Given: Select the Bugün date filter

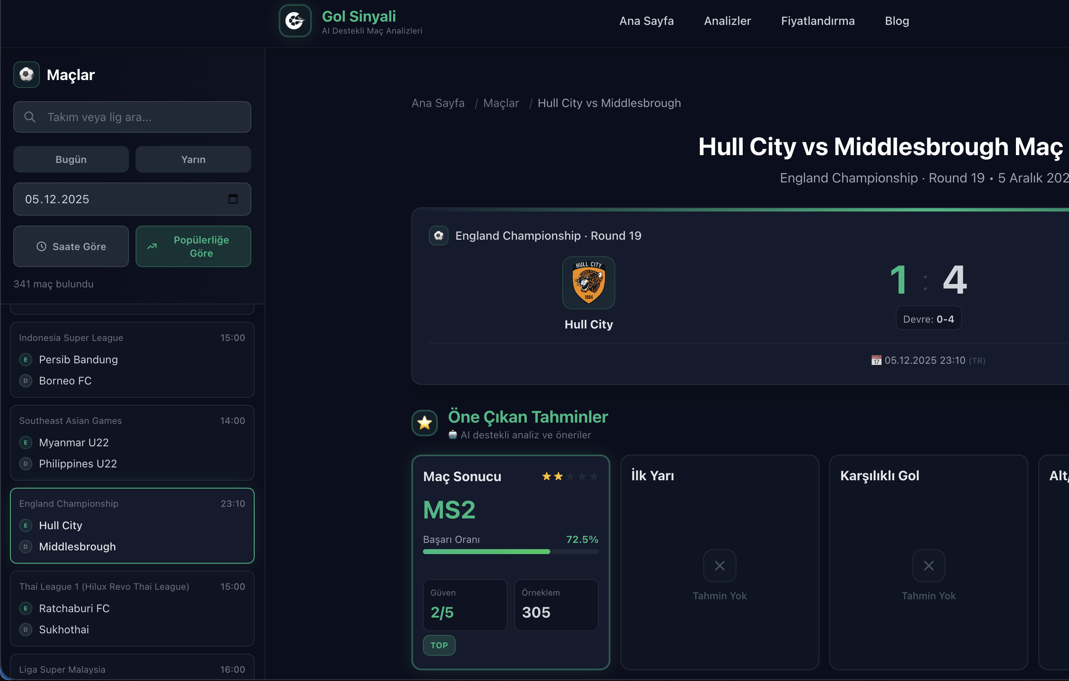Looking at the screenshot, I should point(71,159).
